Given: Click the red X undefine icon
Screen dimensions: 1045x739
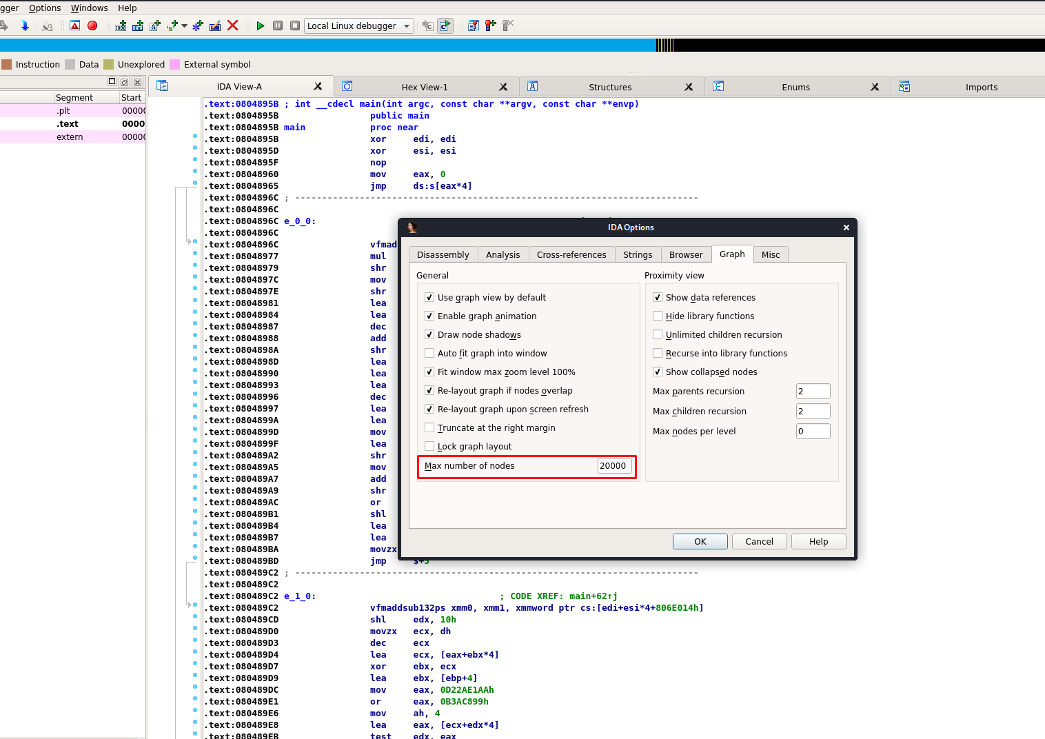Looking at the screenshot, I should click(x=232, y=26).
